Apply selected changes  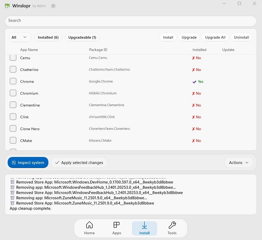[79, 163]
